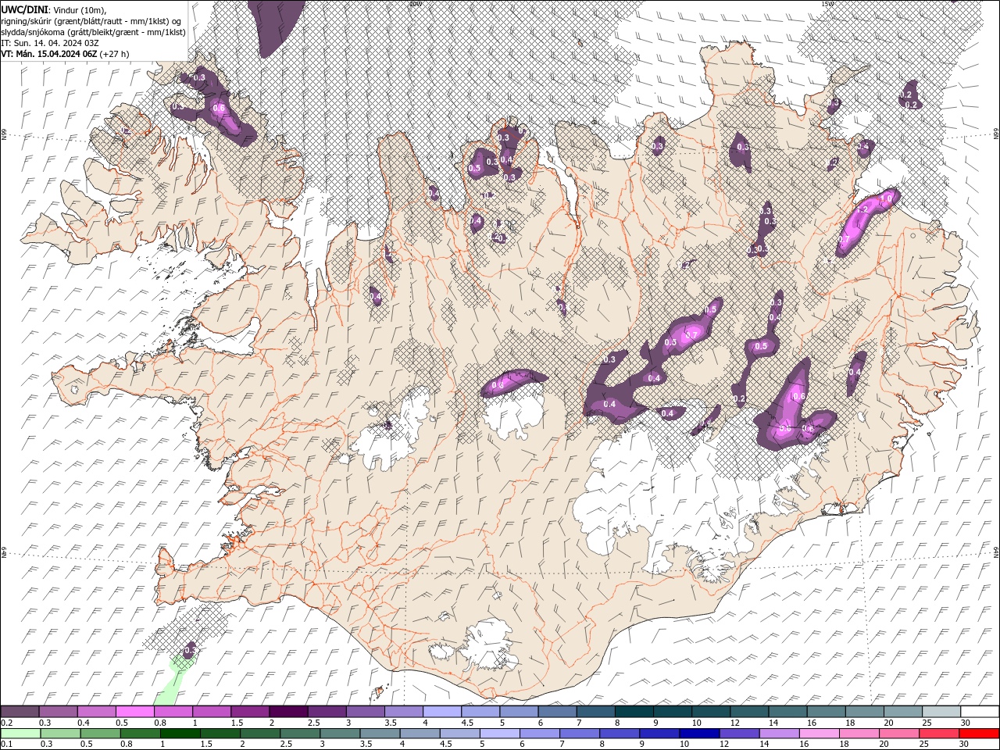
Task: Click the 'IT: Sun. 14. 04. 2024 03Z' text
Action: click(49, 43)
